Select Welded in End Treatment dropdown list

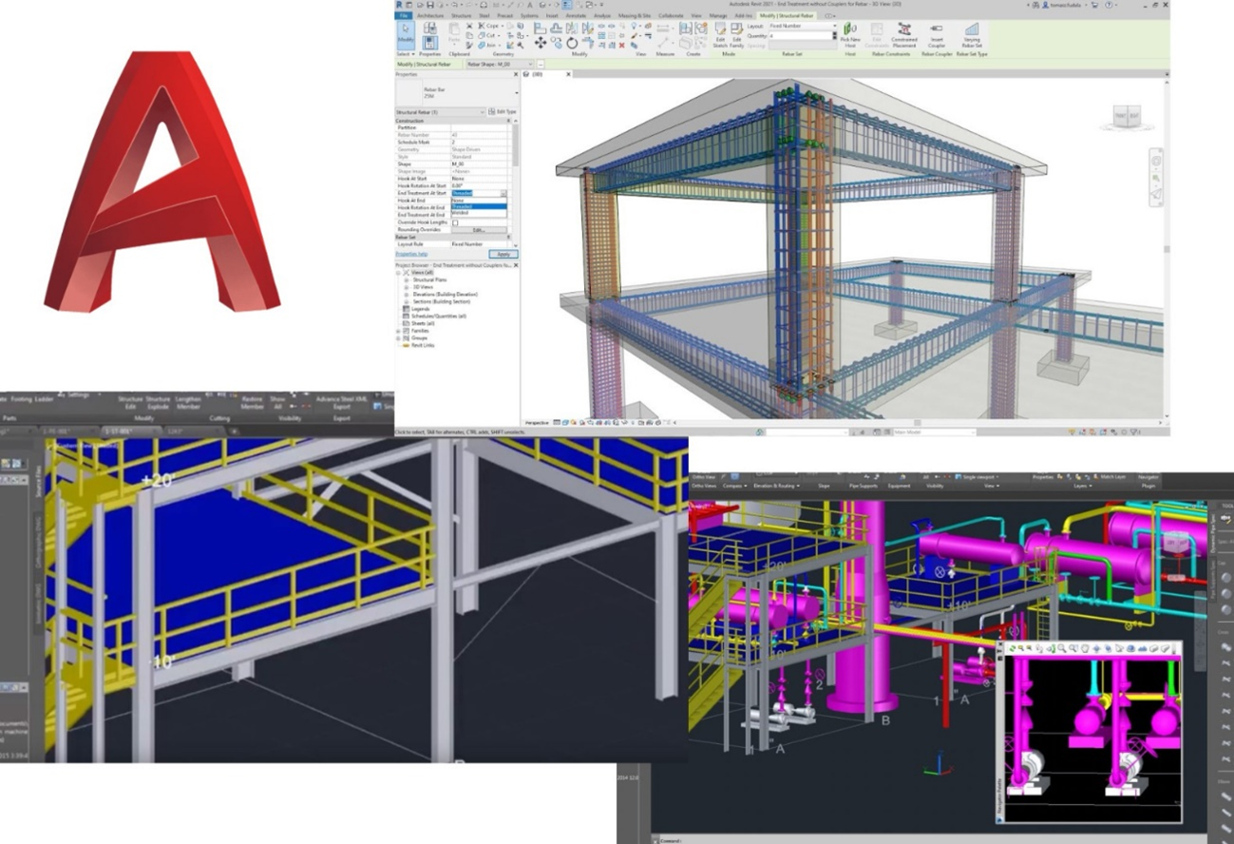pos(479,212)
